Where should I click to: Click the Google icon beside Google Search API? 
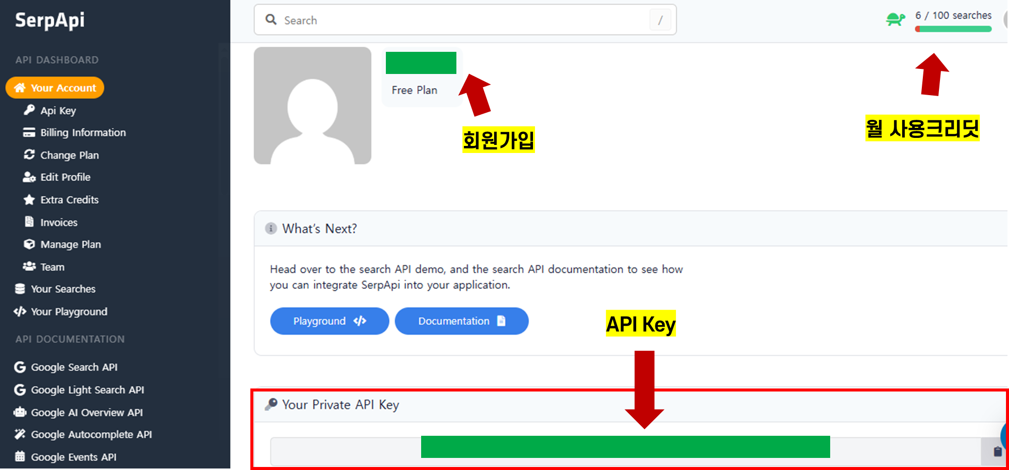coord(20,367)
